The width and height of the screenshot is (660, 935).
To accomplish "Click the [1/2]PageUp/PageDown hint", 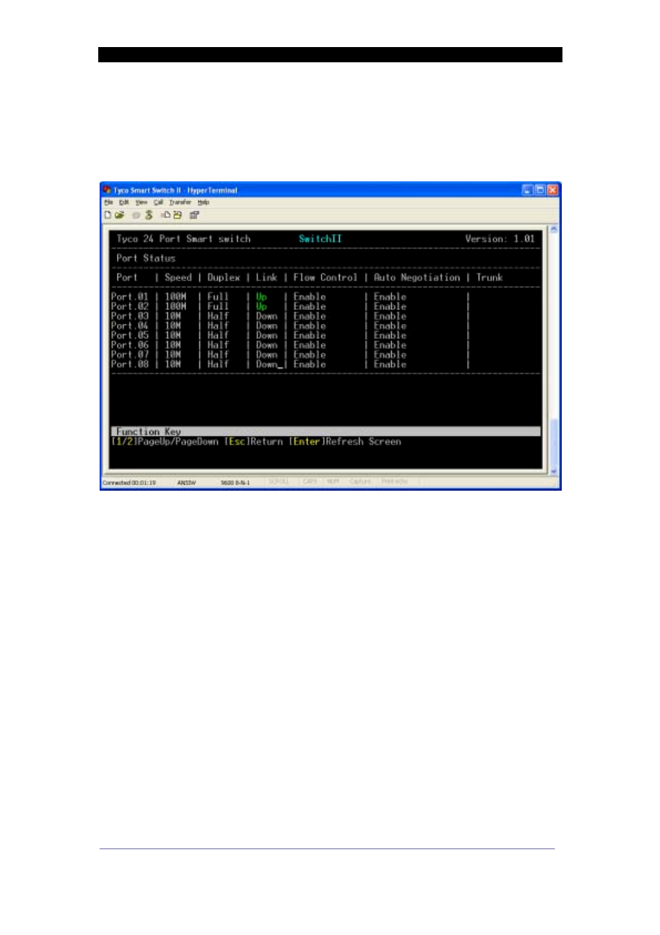I will click(165, 442).
